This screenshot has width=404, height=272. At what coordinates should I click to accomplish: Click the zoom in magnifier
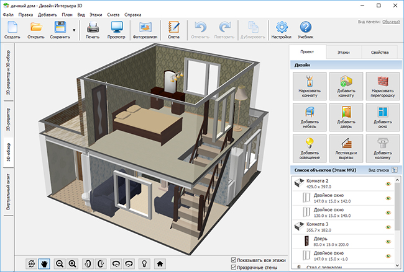click(x=72, y=263)
